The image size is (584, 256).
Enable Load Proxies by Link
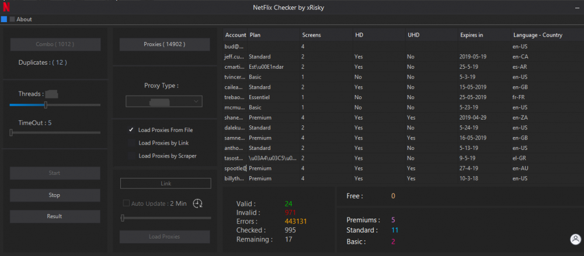131,143
